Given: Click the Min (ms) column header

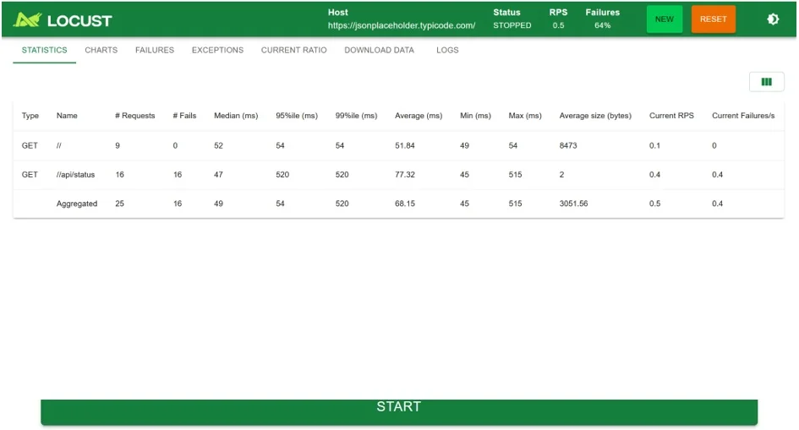Looking at the screenshot, I should point(475,116).
